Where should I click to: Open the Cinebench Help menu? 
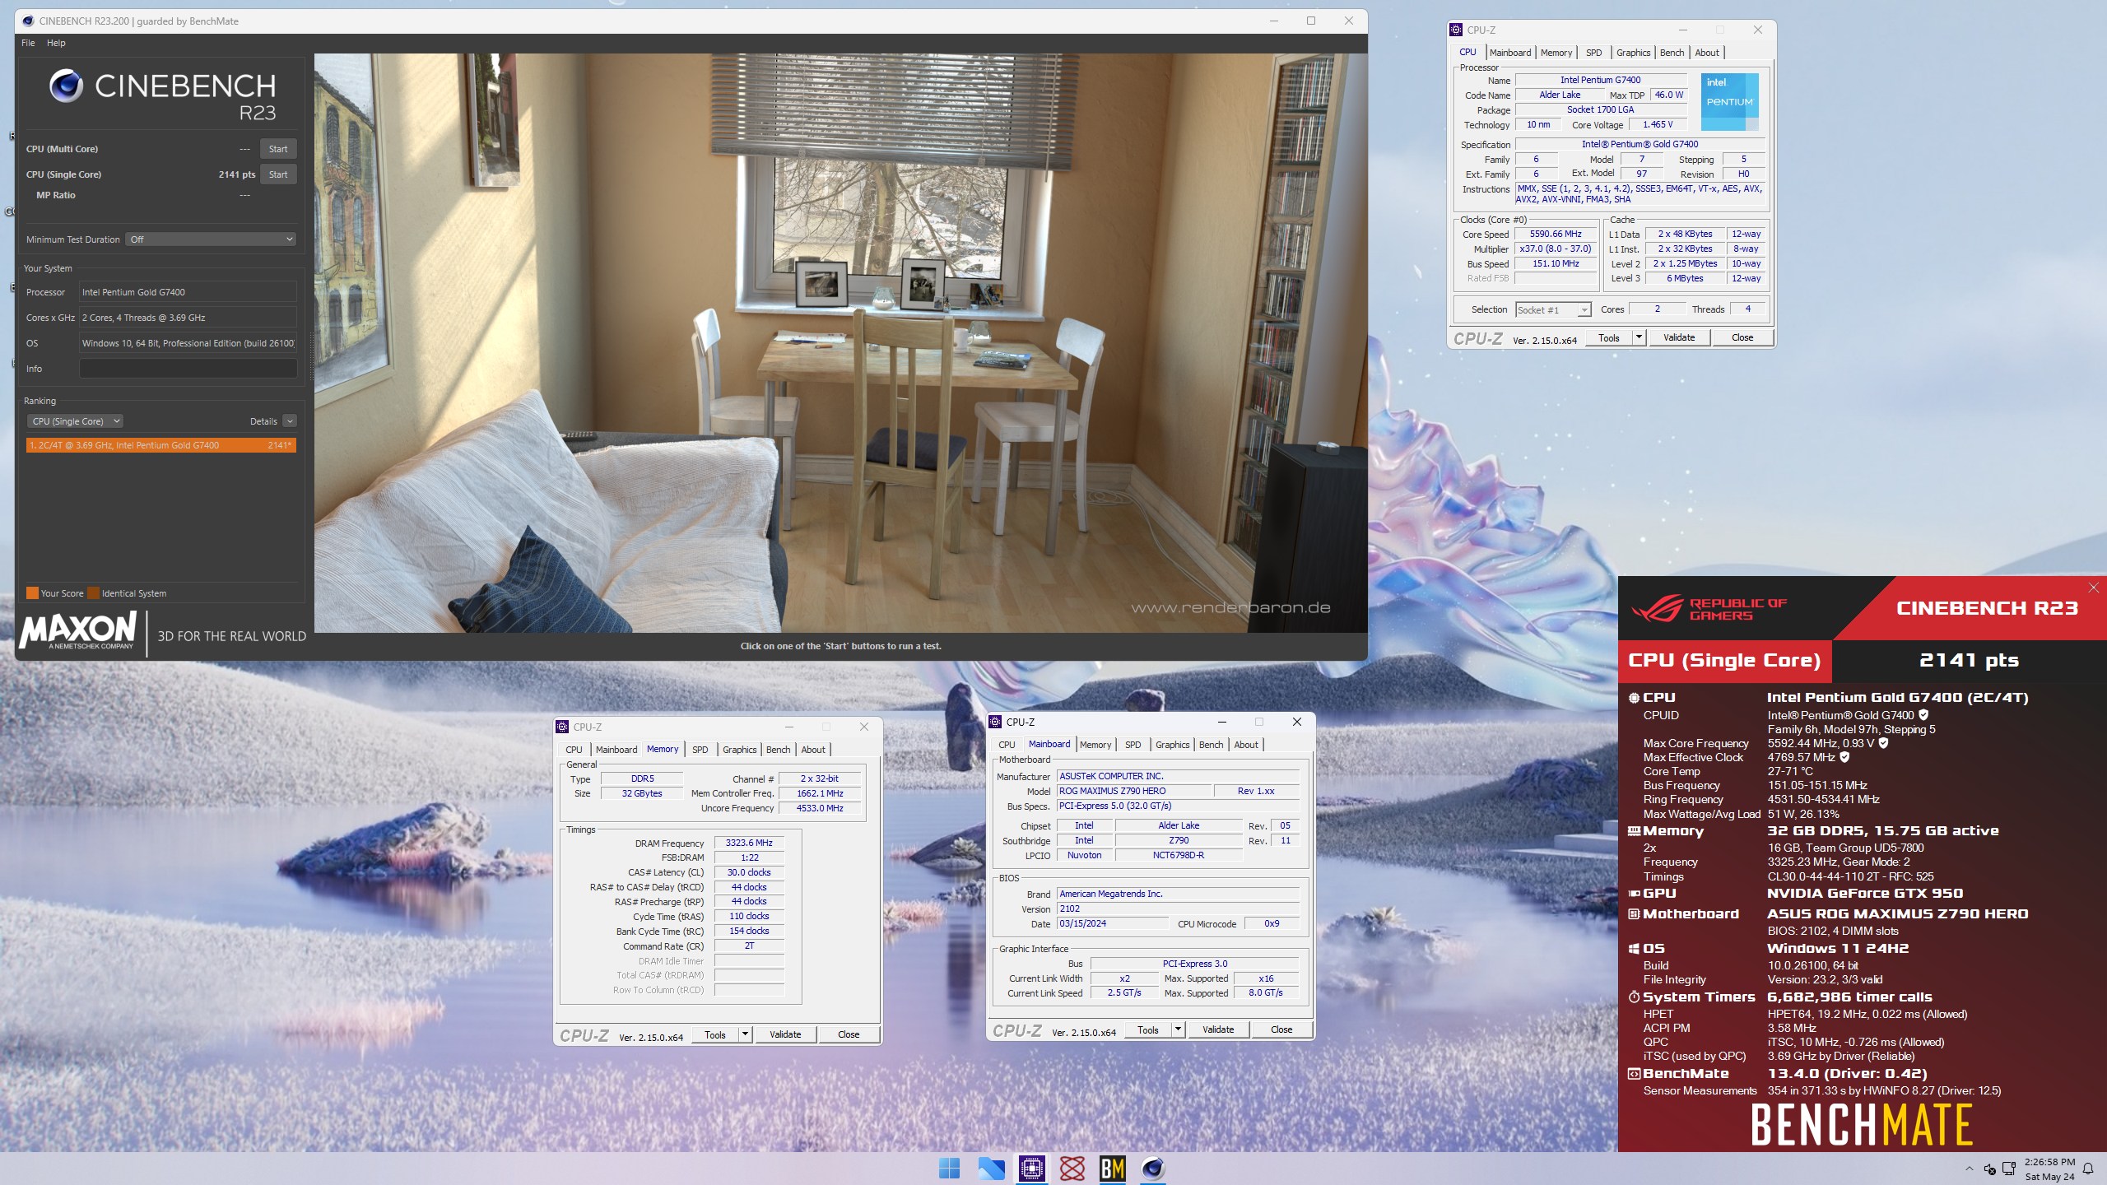[56, 43]
